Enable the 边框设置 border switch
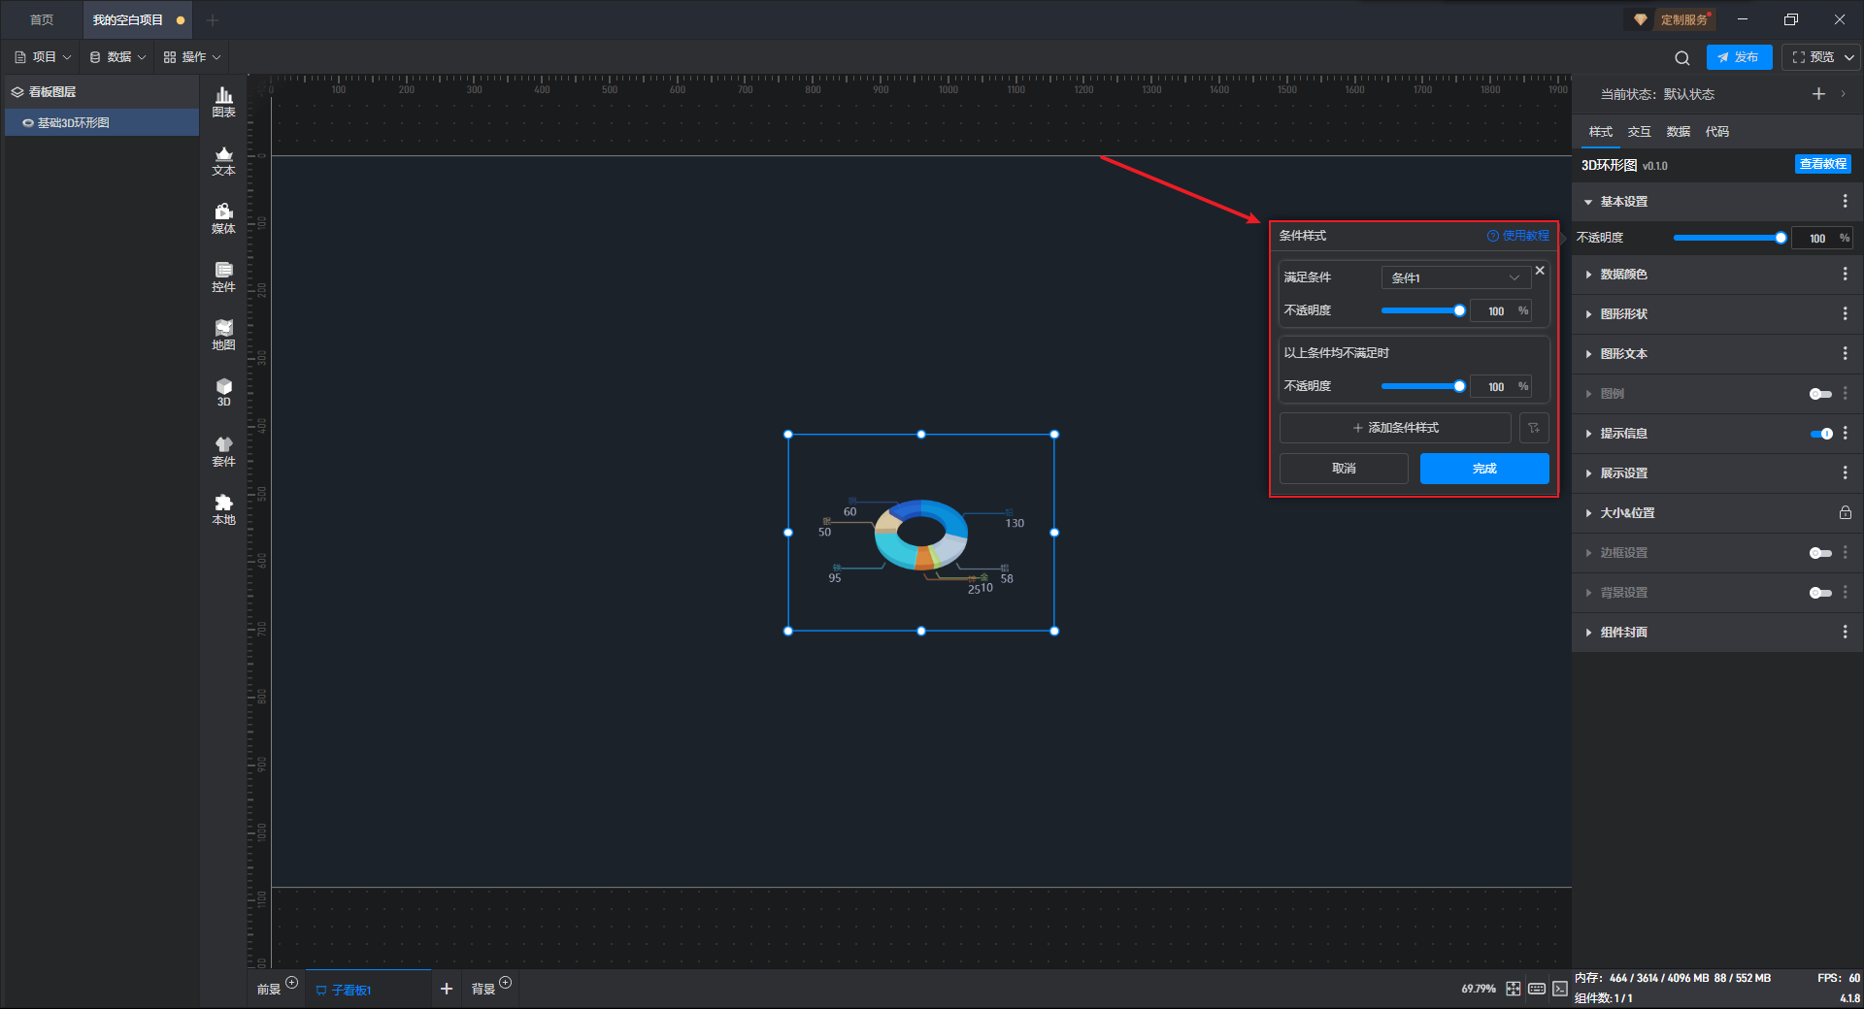This screenshot has width=1864, height=1009. click(x=1820, y=553)
